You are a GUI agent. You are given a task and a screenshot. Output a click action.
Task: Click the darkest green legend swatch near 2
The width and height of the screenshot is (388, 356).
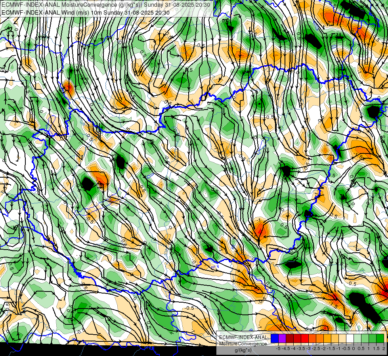point(380,338)
